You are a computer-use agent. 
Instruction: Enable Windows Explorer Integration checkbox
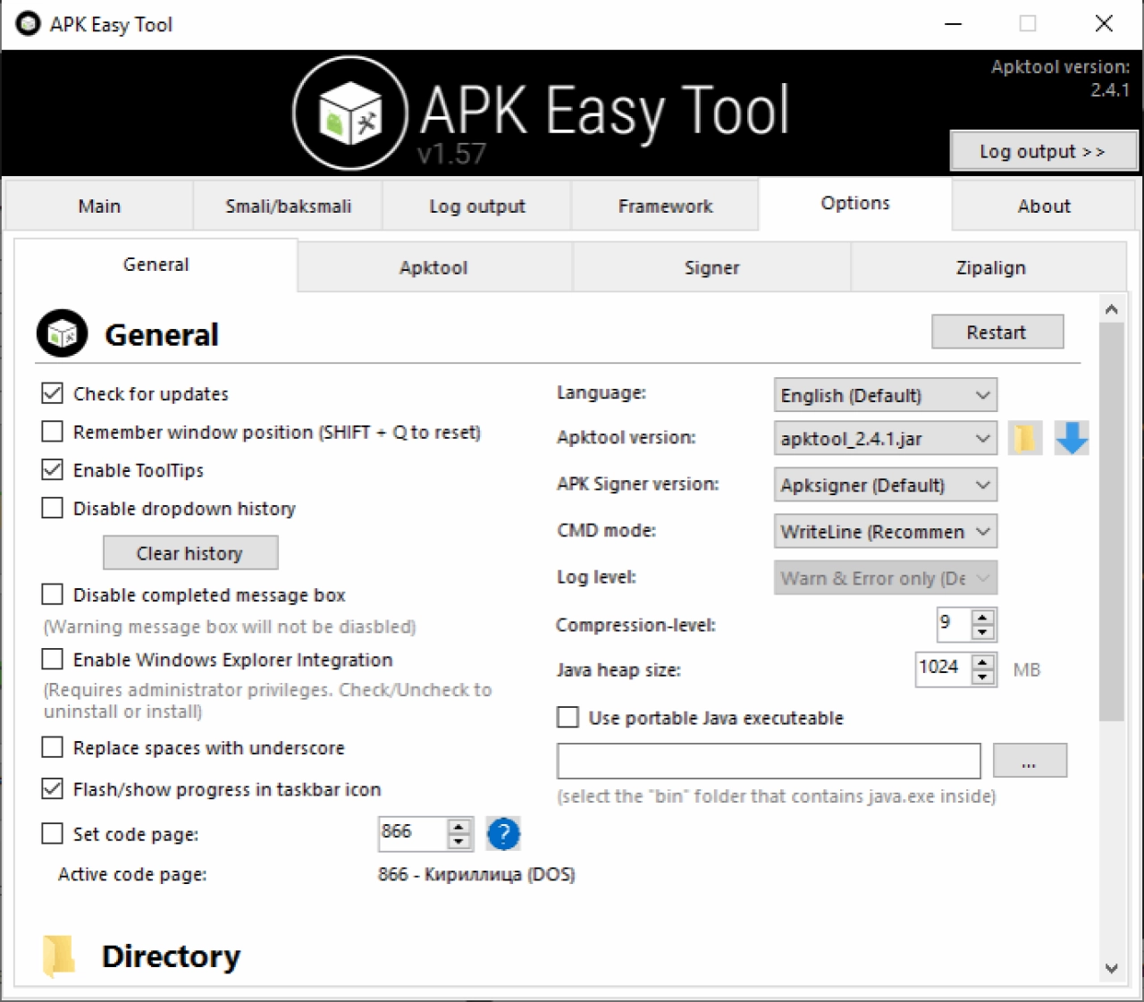click(53, 659)
